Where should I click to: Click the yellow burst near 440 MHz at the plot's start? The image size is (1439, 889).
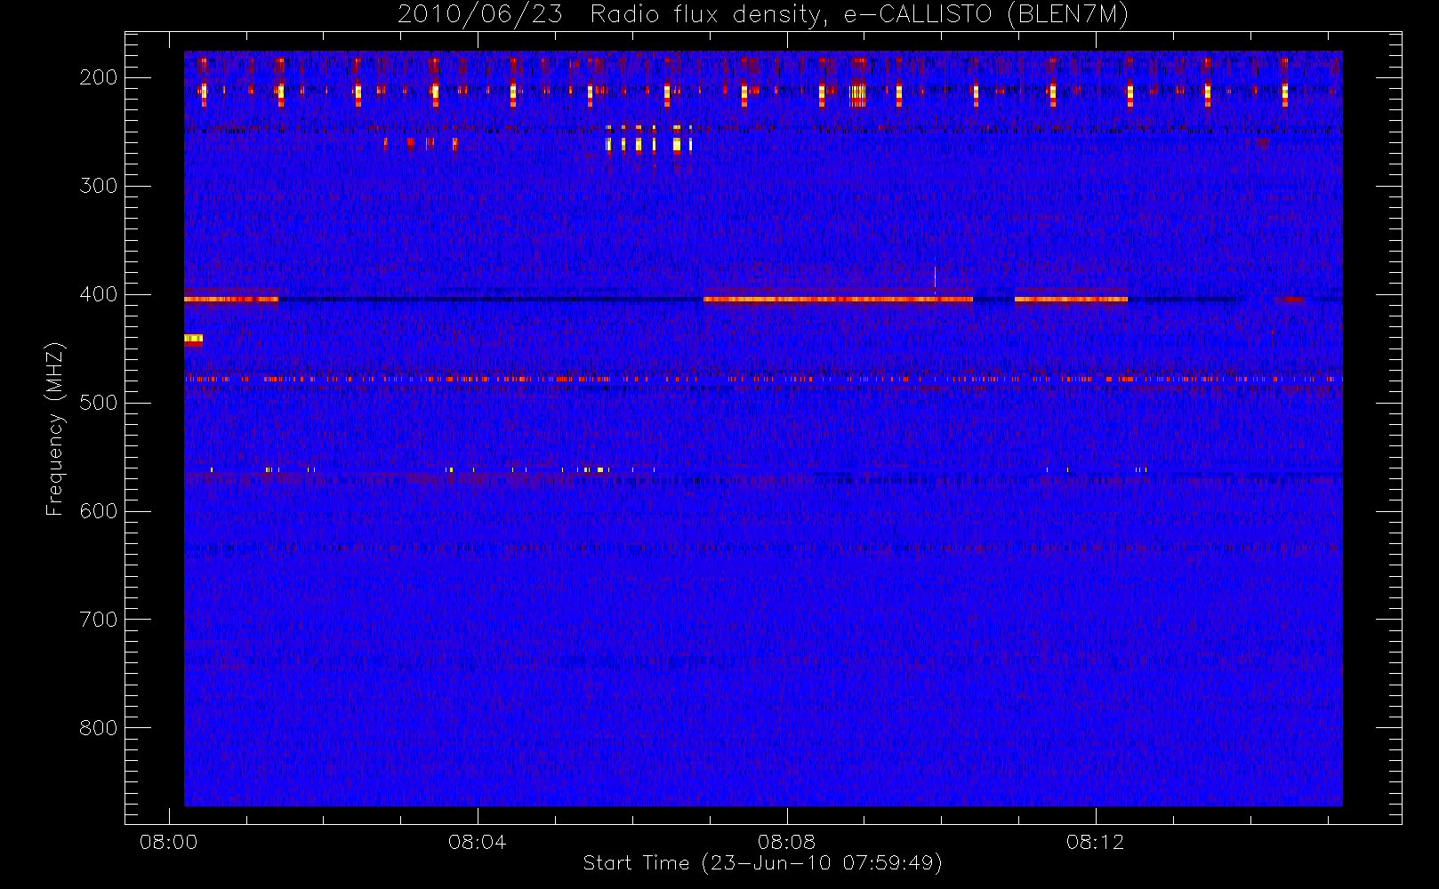click(x=193, y=339)
